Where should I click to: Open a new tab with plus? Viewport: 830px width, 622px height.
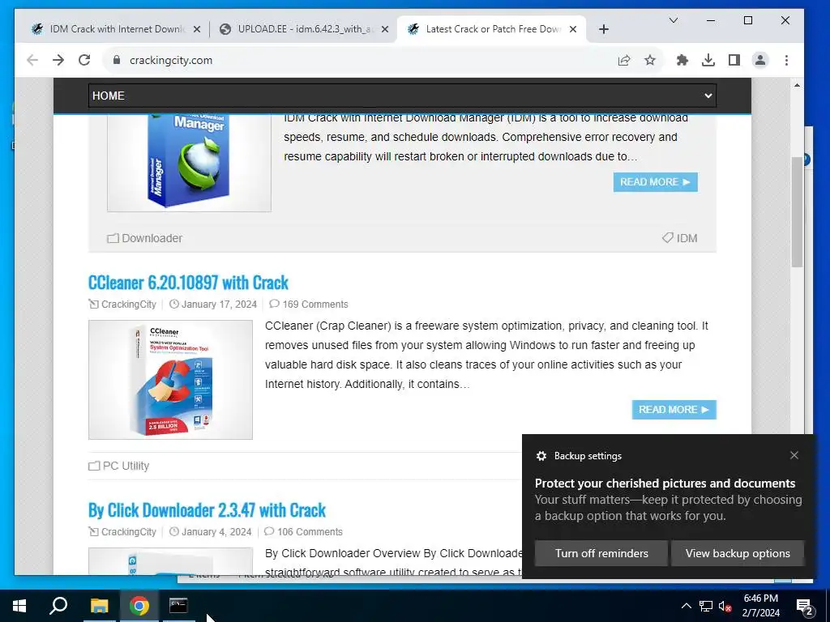coord(603,29)
